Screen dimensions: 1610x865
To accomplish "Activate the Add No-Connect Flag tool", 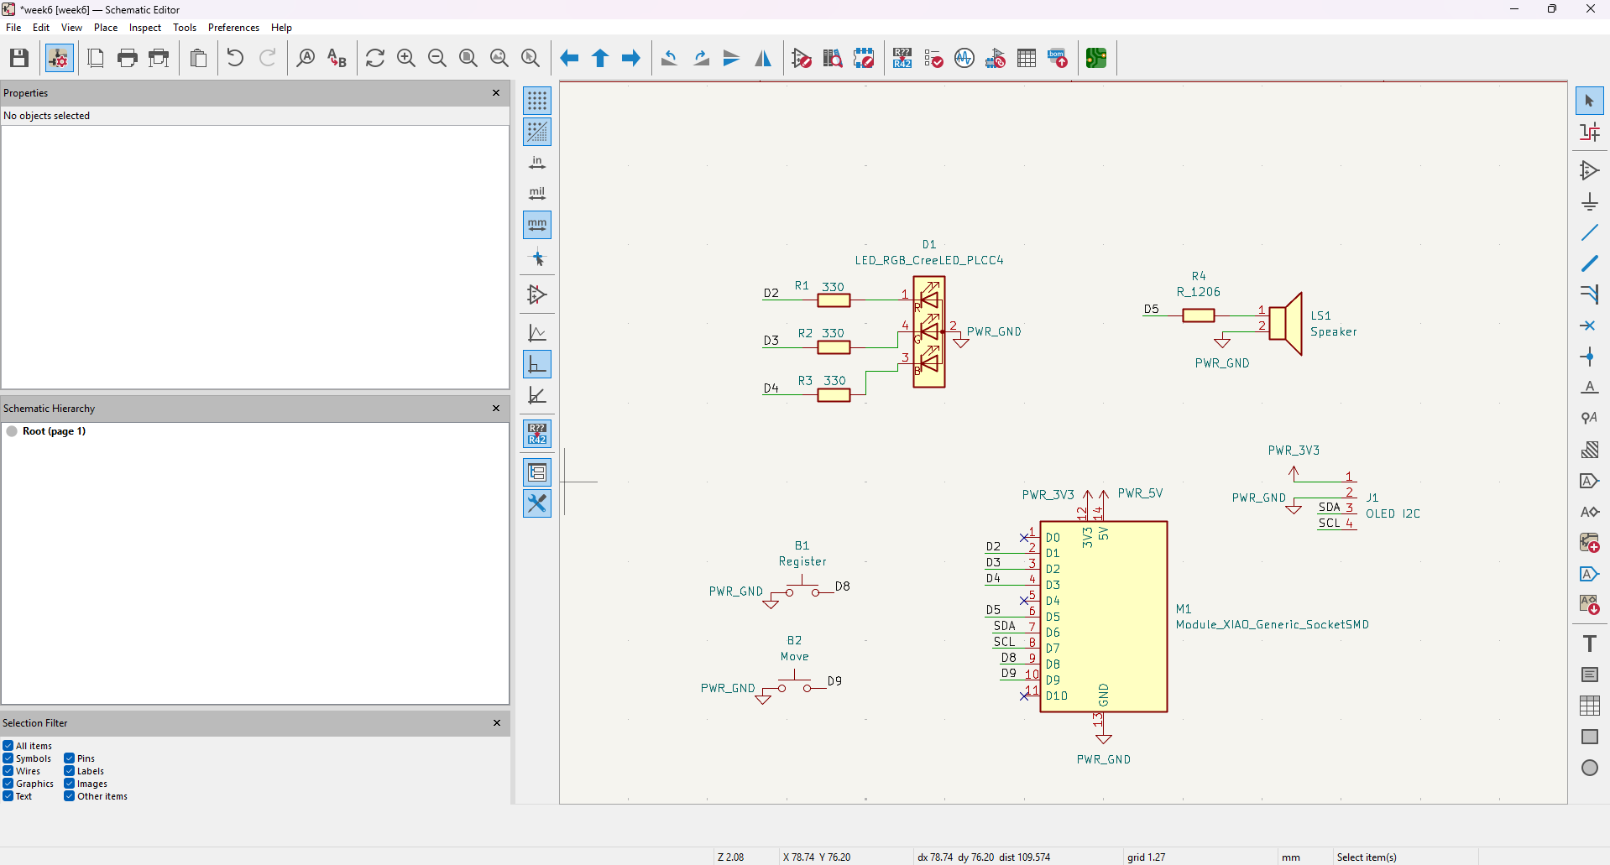I will [x=1588, y=326].
